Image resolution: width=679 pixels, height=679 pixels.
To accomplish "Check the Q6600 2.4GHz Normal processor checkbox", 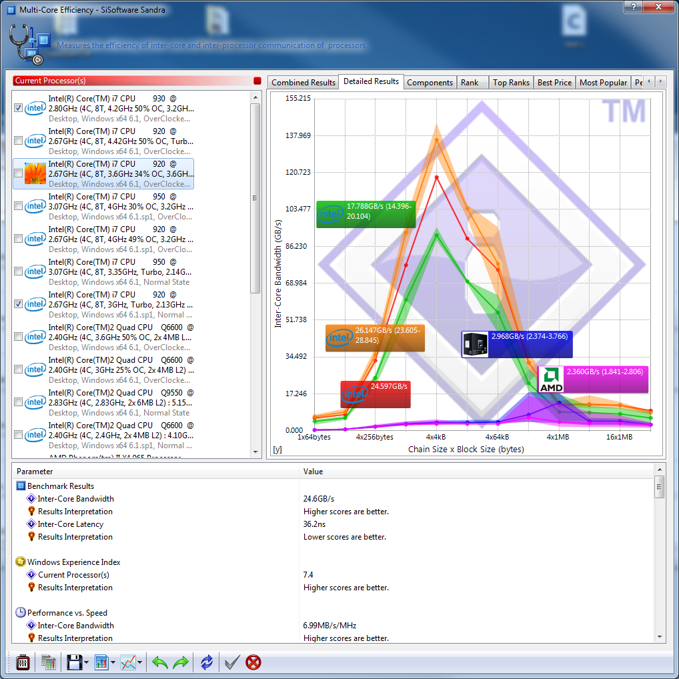I will pos(18,435).
